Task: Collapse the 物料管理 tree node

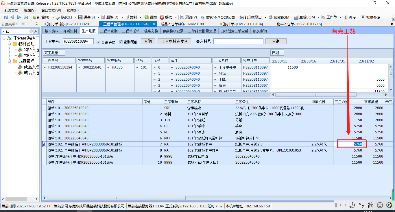Action: click(10, 44)
